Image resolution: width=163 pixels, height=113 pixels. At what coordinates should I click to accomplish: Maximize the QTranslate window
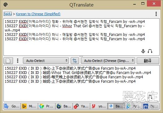click(x=143, y=4)
